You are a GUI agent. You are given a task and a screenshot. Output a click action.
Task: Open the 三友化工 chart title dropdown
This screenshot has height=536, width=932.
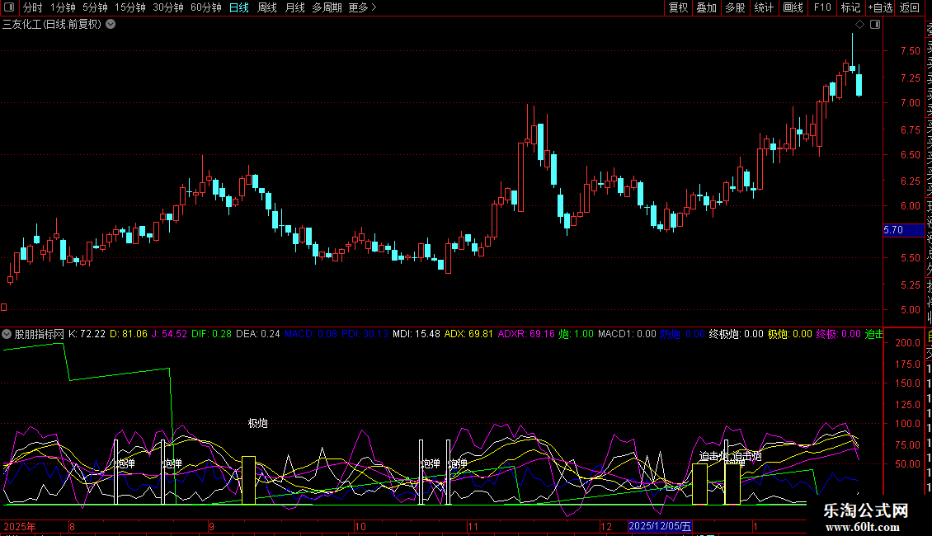(111, 24)
